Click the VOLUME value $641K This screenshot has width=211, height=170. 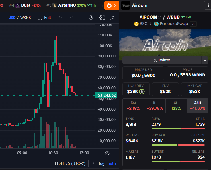(132, 141)
